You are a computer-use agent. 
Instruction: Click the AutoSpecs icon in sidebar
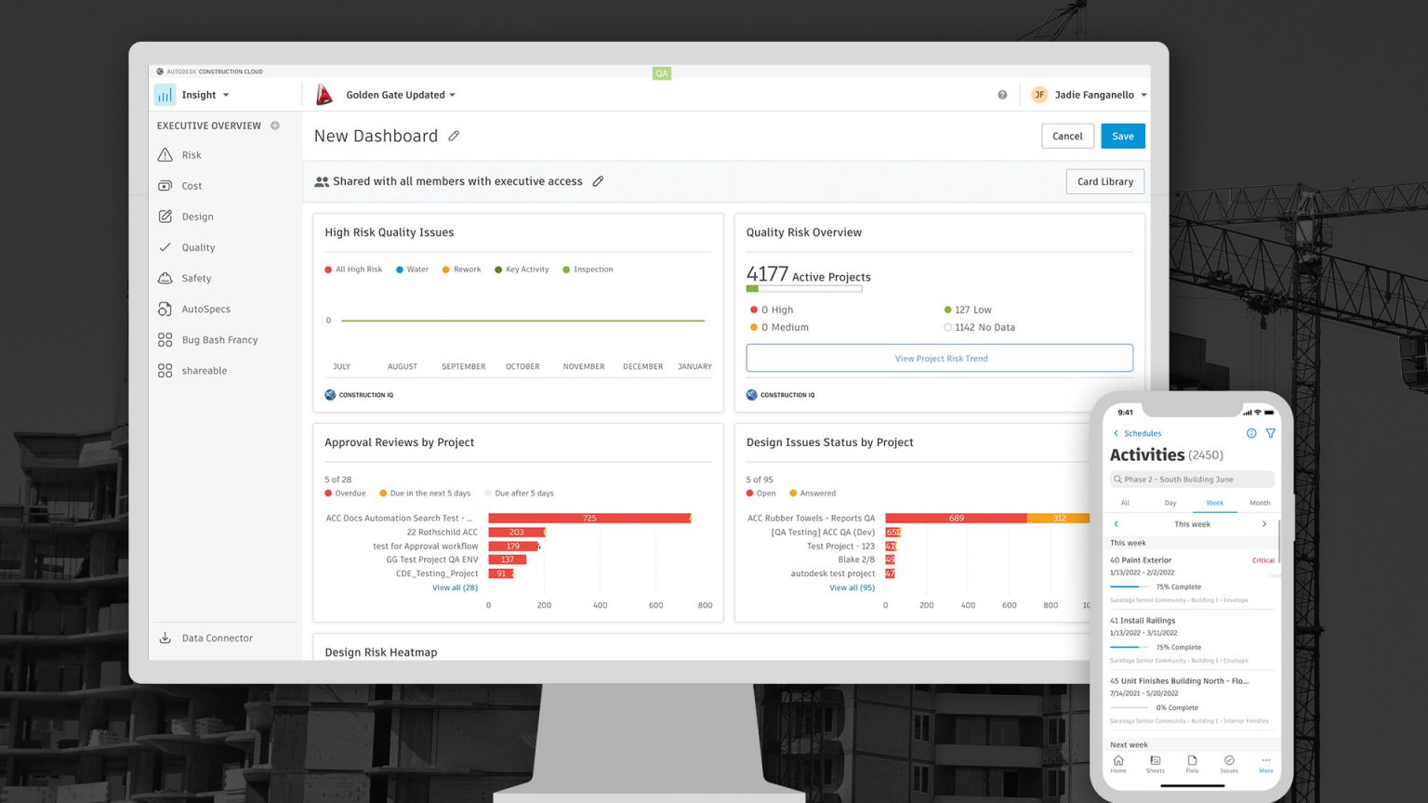[165, 309]
